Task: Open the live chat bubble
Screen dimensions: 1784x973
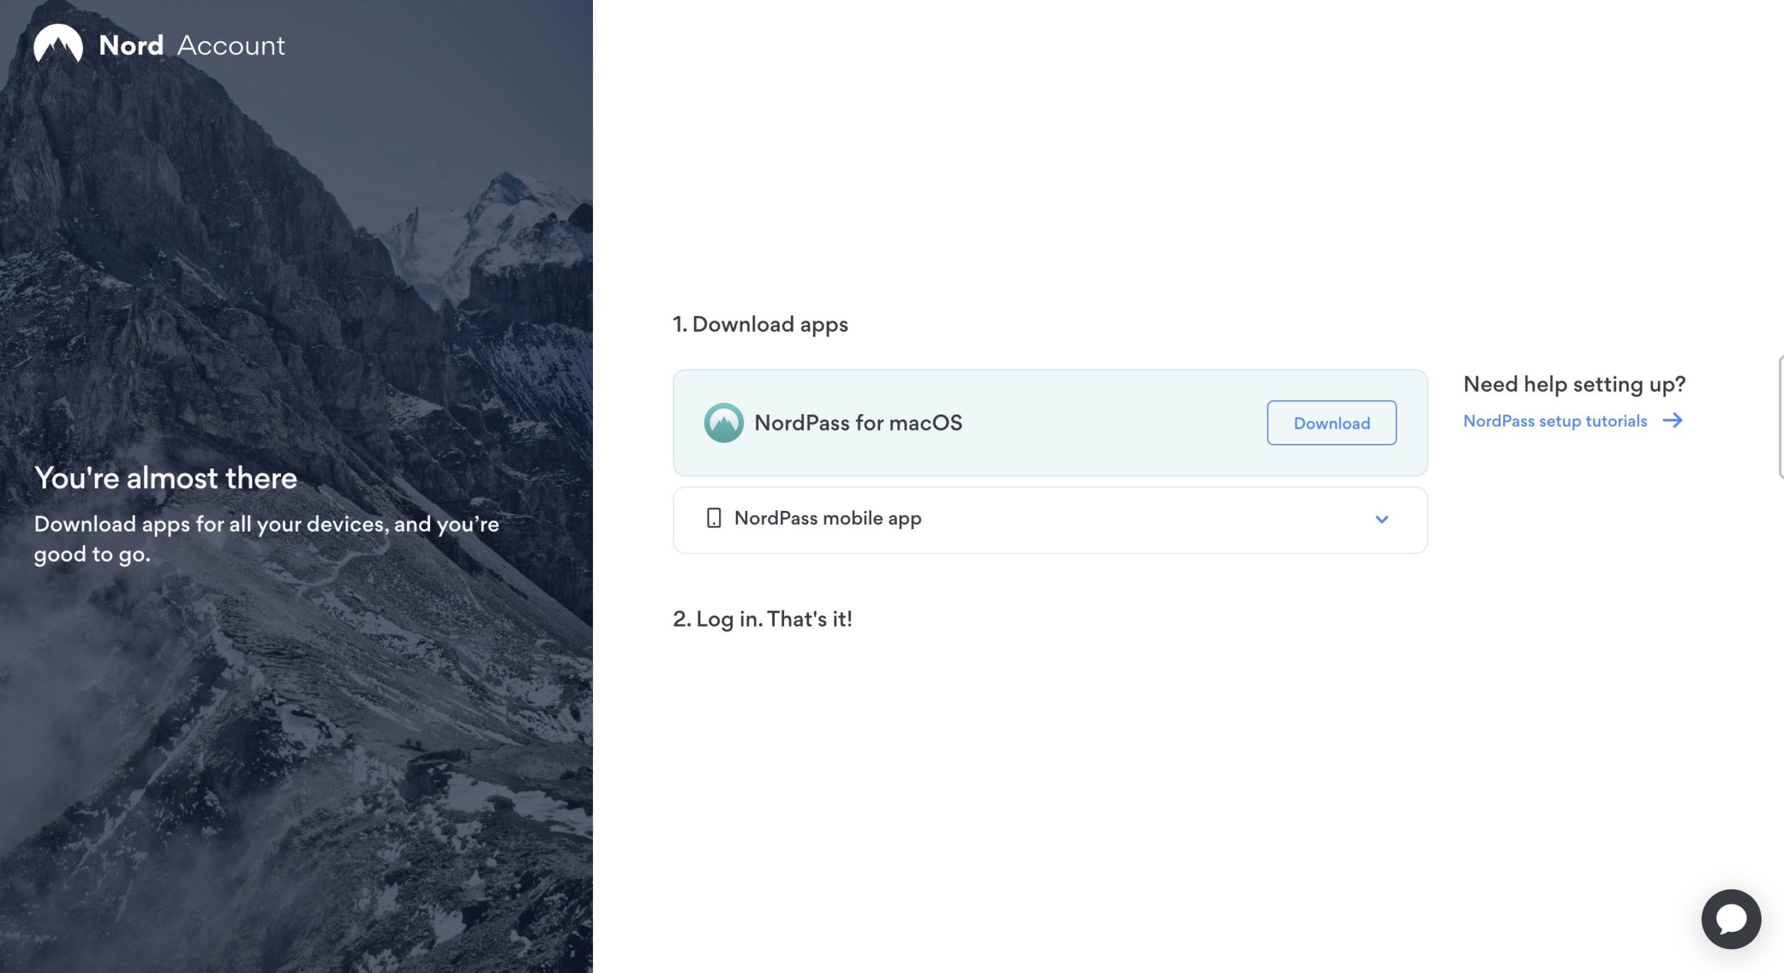Action: (x=1731, y=919)
